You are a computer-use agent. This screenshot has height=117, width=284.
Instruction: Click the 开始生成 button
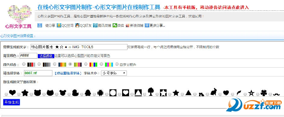pos(12,102)
